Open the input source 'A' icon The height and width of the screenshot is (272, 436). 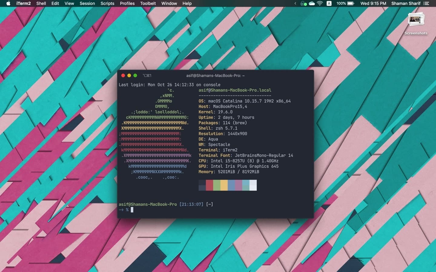(329, 3)
